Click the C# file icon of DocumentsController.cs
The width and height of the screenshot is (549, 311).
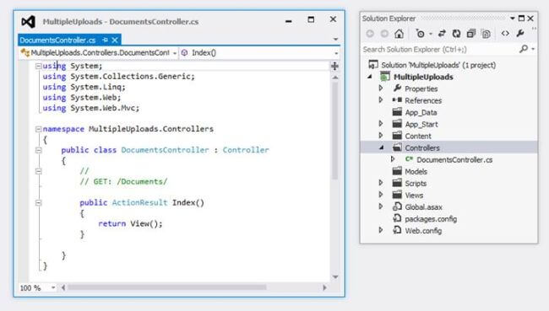coord(409,159)
